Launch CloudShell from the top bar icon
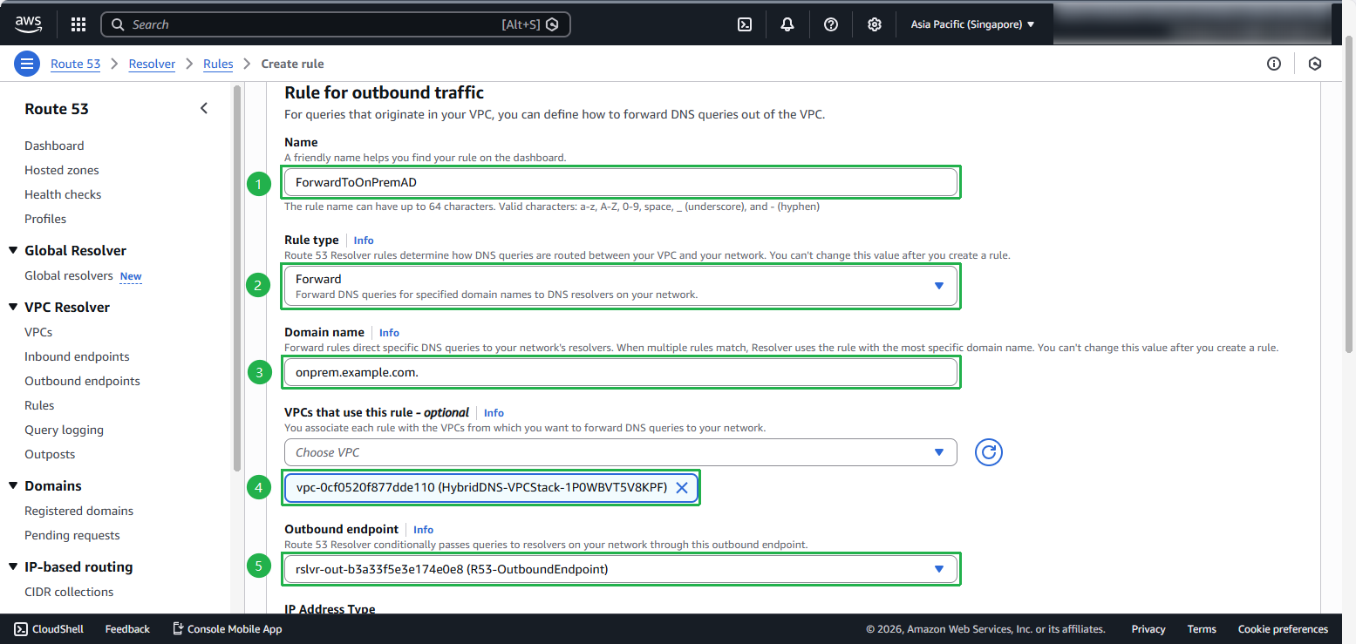This screenshot has width=1356, height=644. point(745,24)
